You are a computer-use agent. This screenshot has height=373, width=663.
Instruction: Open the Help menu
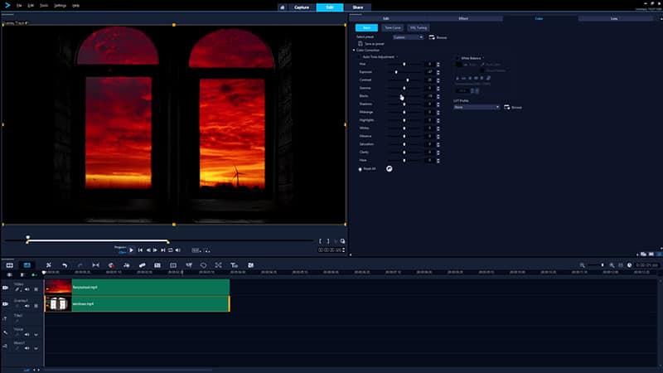coord(75,6)
